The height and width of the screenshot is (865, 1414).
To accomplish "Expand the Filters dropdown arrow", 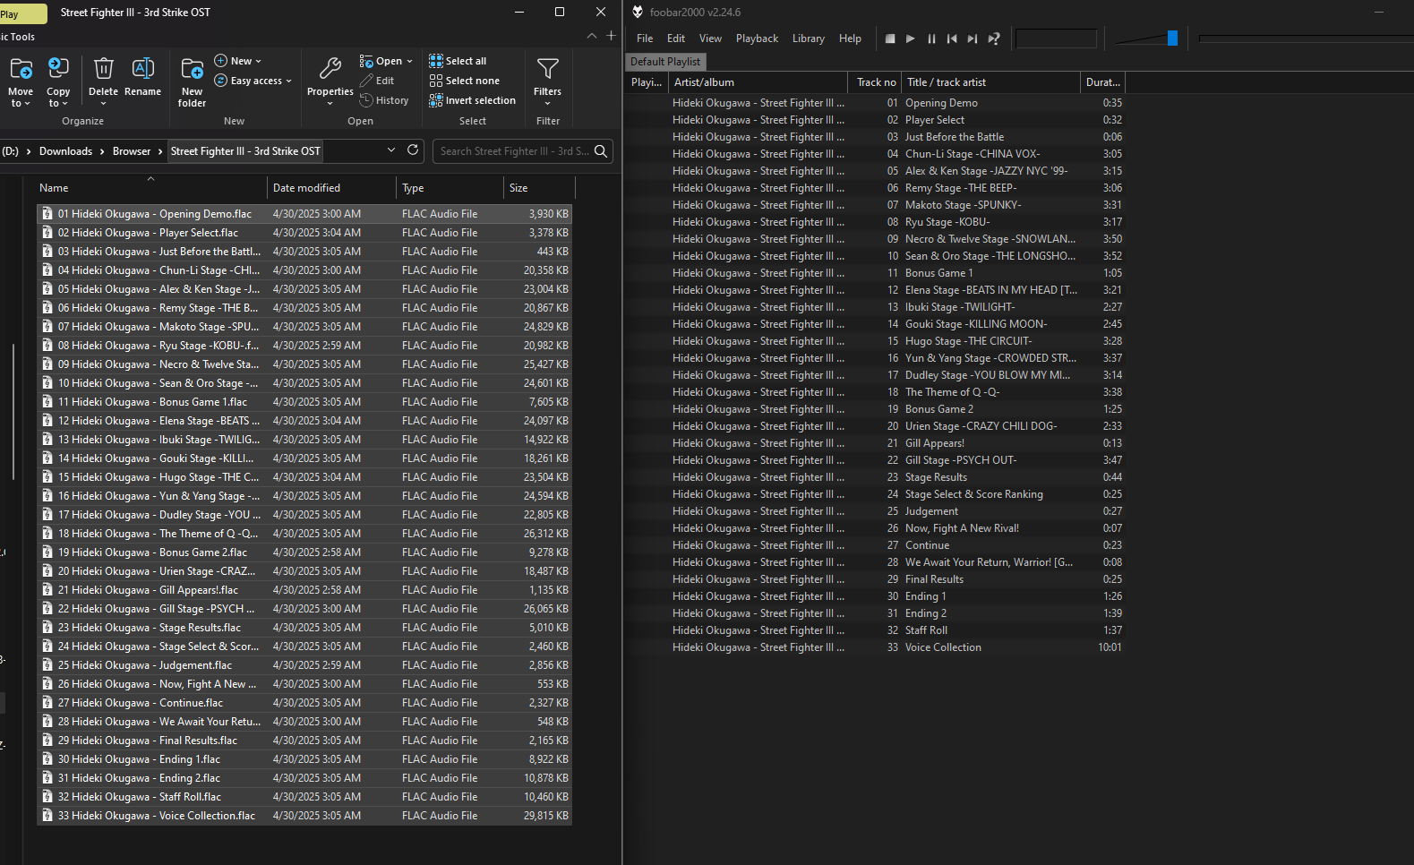I will [548, 104].
